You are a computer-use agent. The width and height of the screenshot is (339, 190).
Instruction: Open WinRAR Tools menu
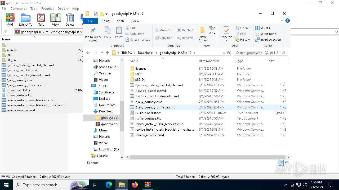coord(34,9)
